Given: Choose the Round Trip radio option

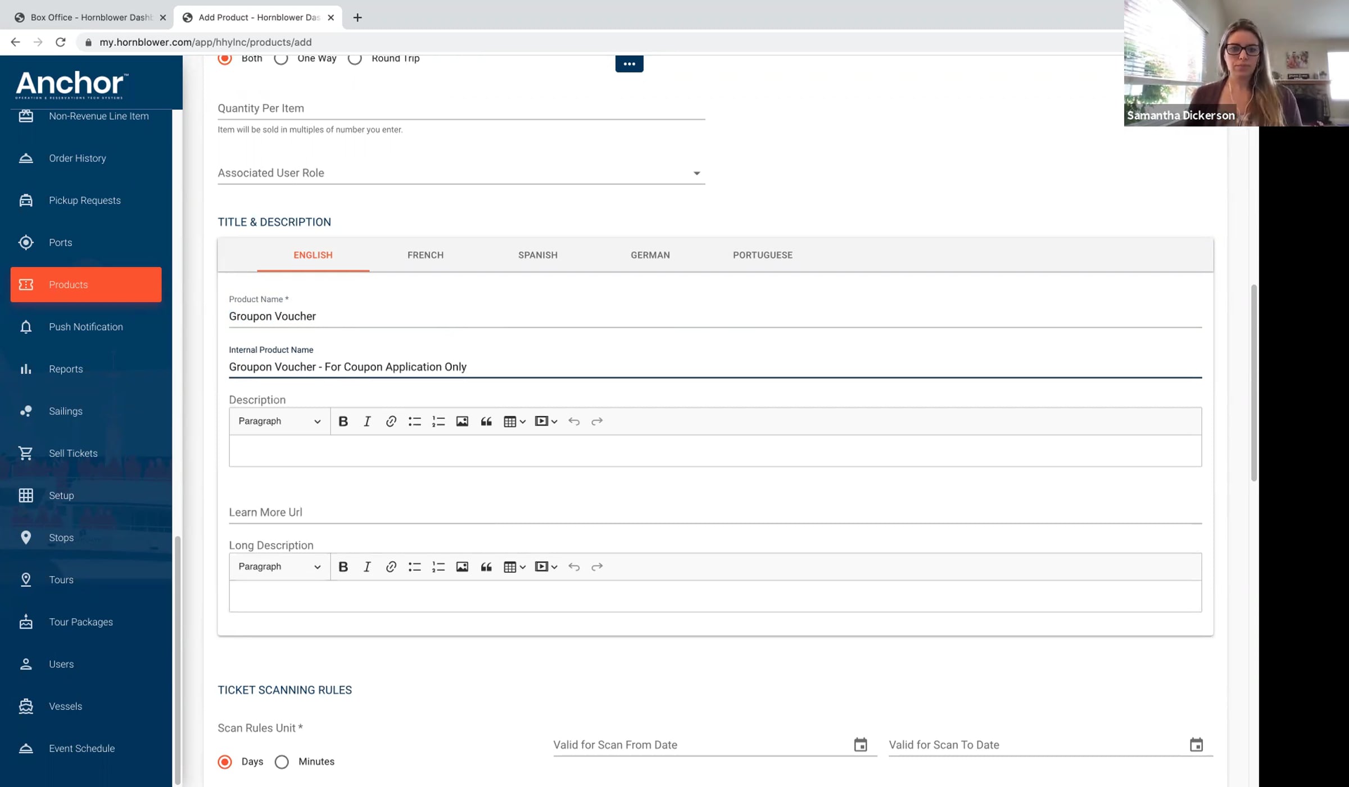Looking at the screenshot, I should click(355, 58).
